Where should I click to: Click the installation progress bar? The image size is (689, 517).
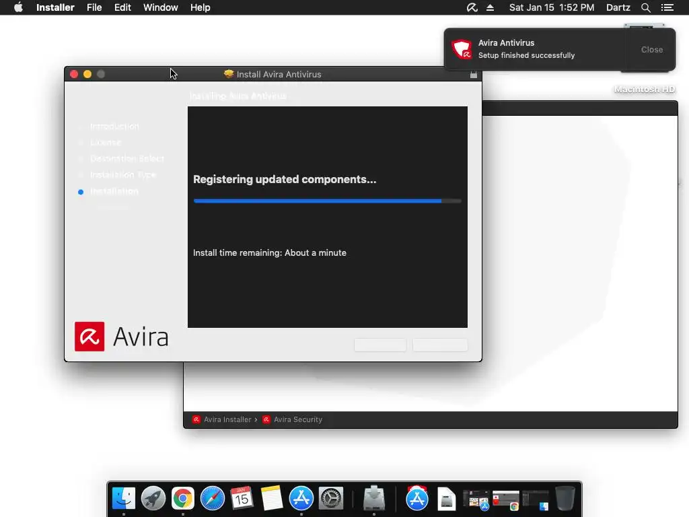pos(328,201)
